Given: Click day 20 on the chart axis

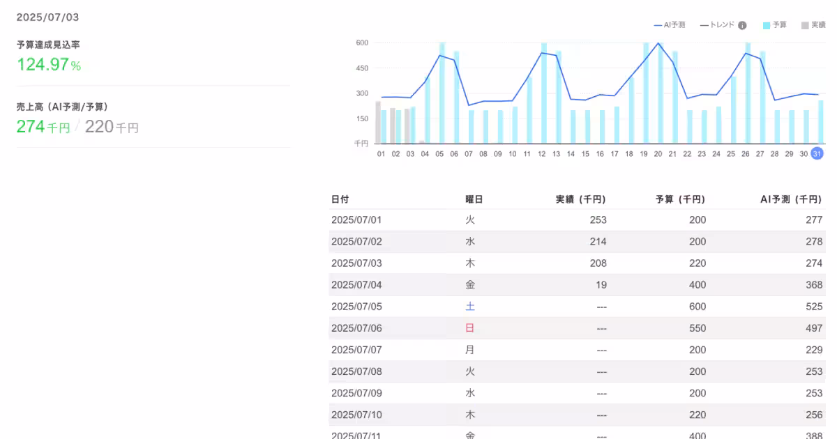Looking at the screenshot, I should (658, 154).
